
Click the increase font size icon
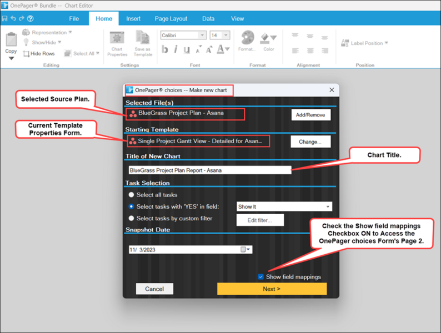pyautogui.click(x=209, y=49)
